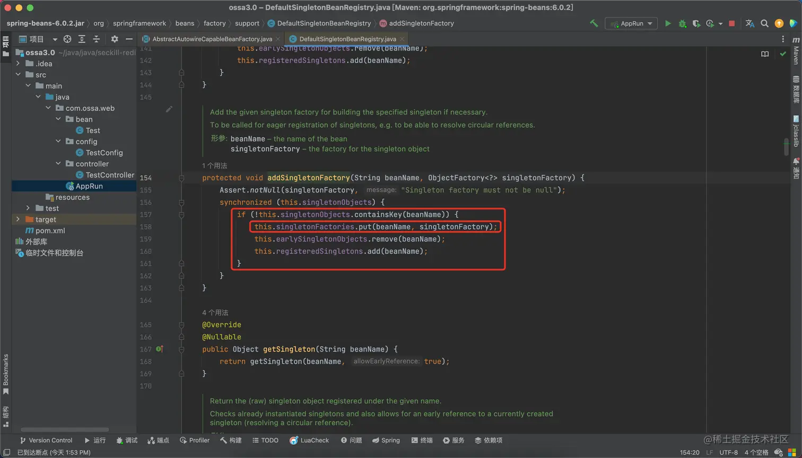Screen dimensions: 802x458
Task: Click Collapse All icon in project panel
Action: (96, 39)
